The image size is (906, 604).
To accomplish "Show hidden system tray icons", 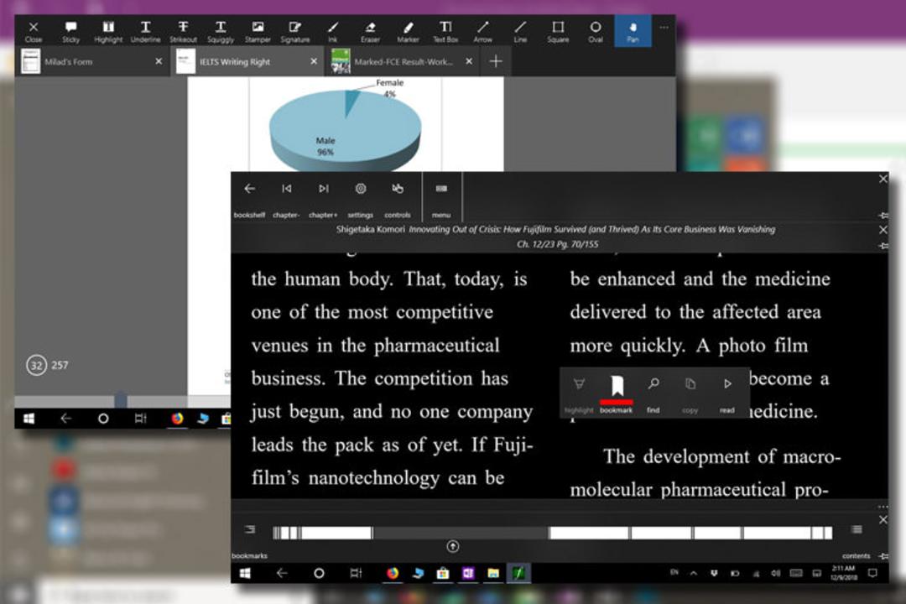I will 694,573.
